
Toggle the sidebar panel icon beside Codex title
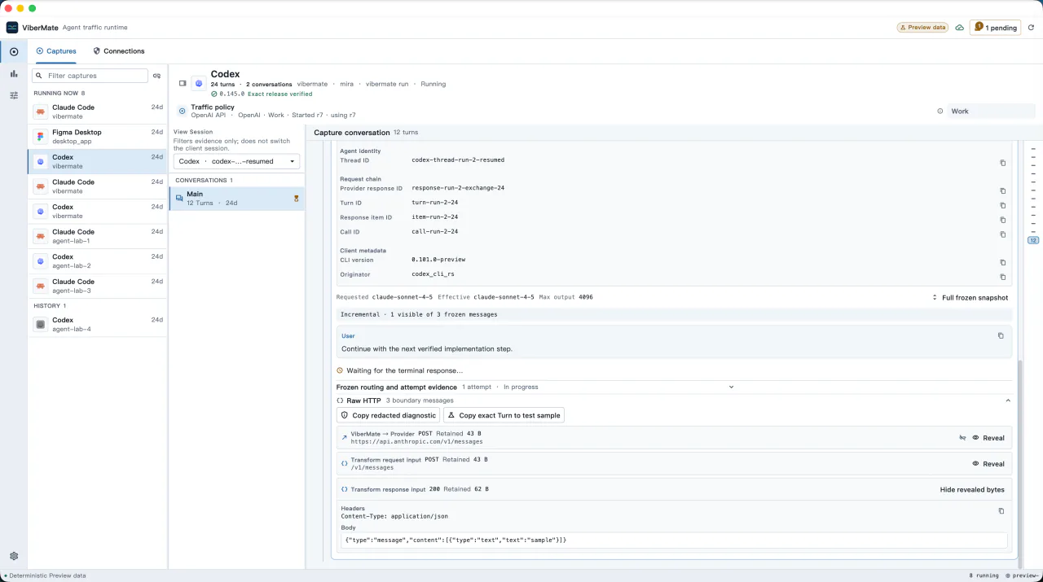pos(183,83)
